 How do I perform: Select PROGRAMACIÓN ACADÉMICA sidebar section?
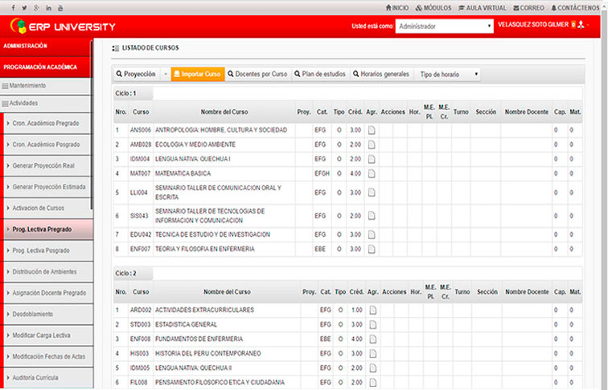46,67
